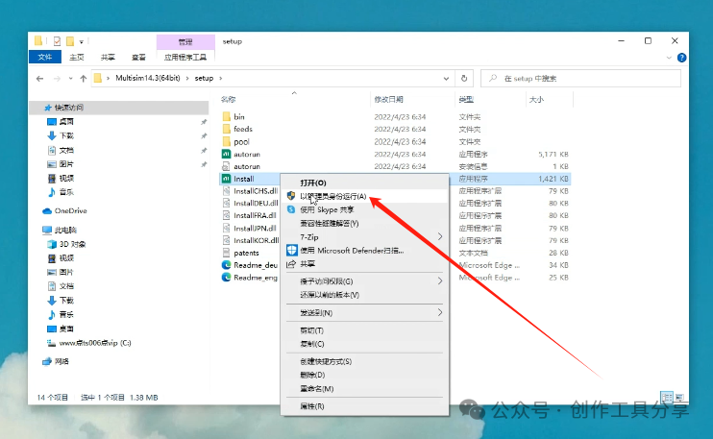The height and width of the screenshot is (439, 713).
Task: Open the 应用程序工具 ribbon tab
Action: tap(185, 58)
